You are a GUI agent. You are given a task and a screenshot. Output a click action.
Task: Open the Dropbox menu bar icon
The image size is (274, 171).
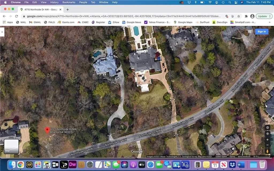(189, 2)
